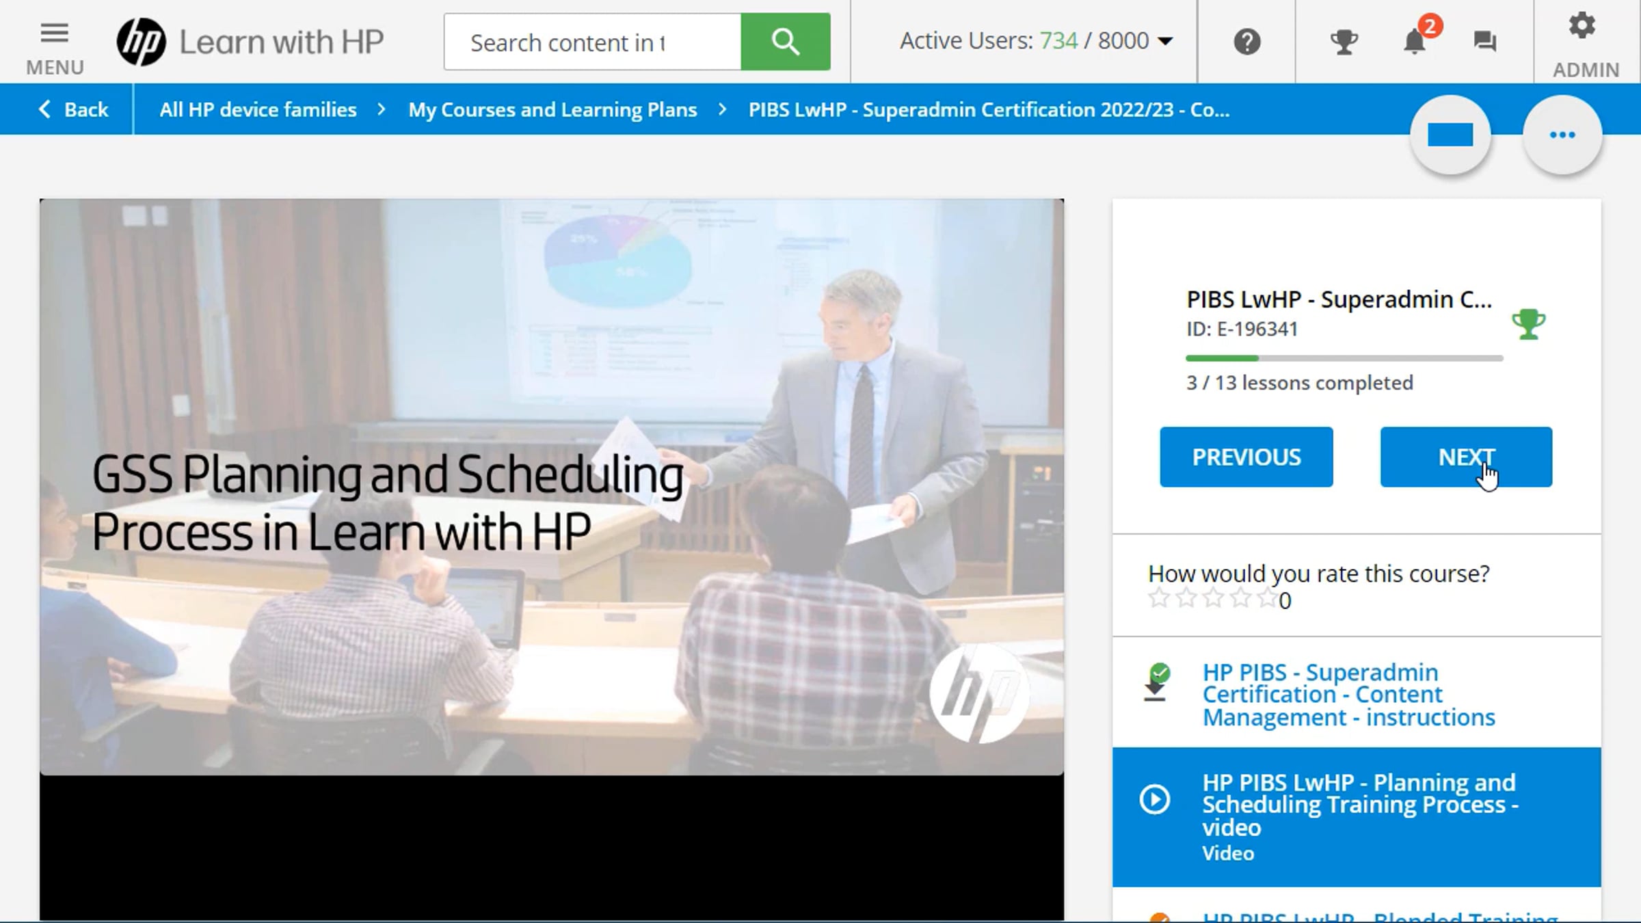Click the green course trophy icon
Image resolution: width=1641 pixels, height=923 pixels.
1528,324
